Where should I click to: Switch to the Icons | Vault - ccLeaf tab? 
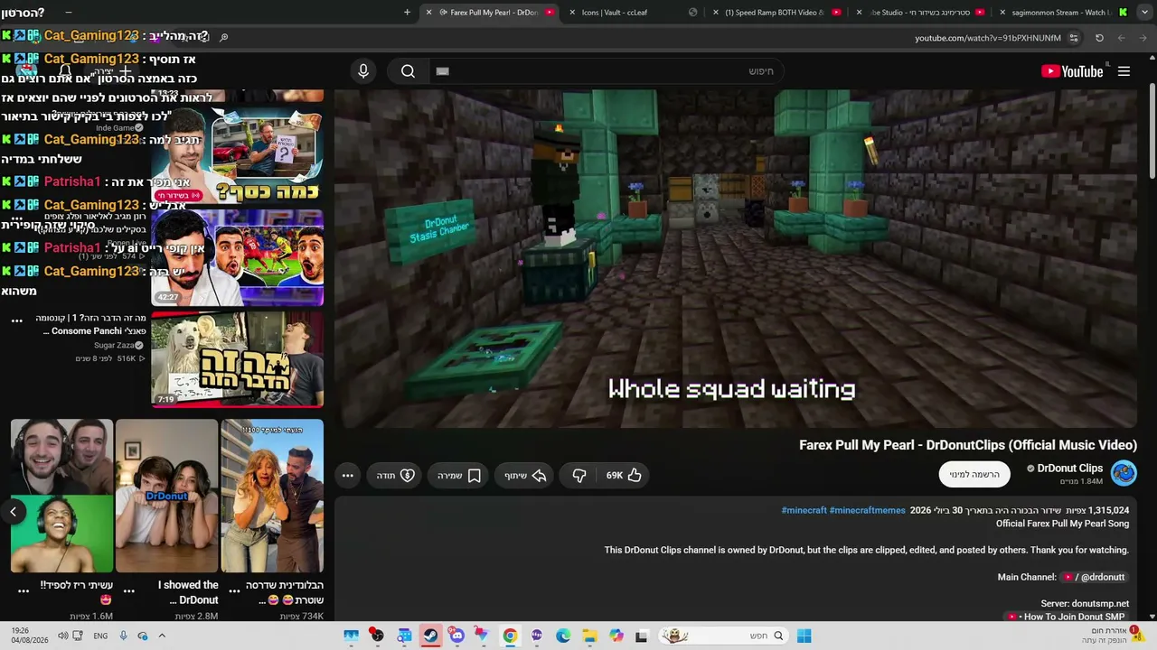(x=633, y=13)
